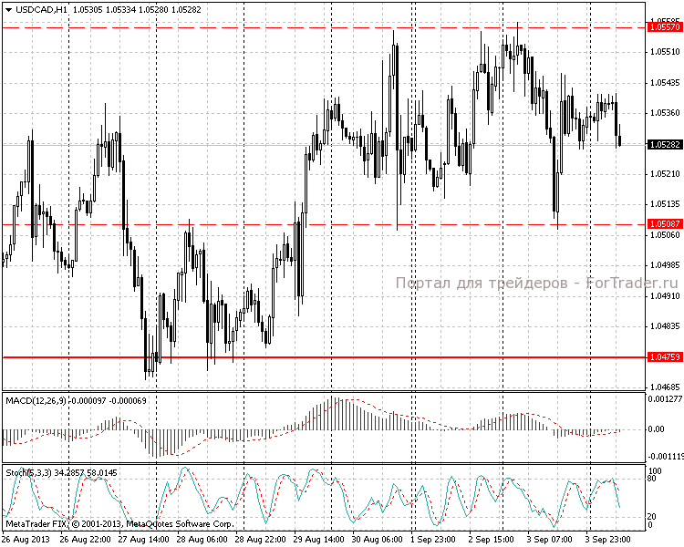The height and width of the screenshot is (547, 684).
Task: Click the Stochastic 80 level label
Action: tap(652, 479)
